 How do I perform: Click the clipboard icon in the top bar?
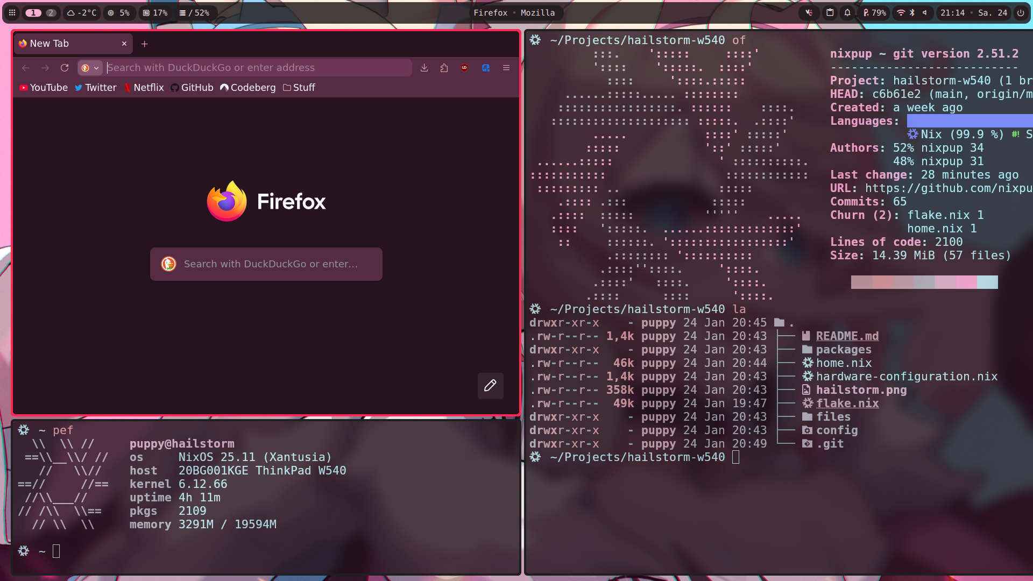(x=830, y=12)
